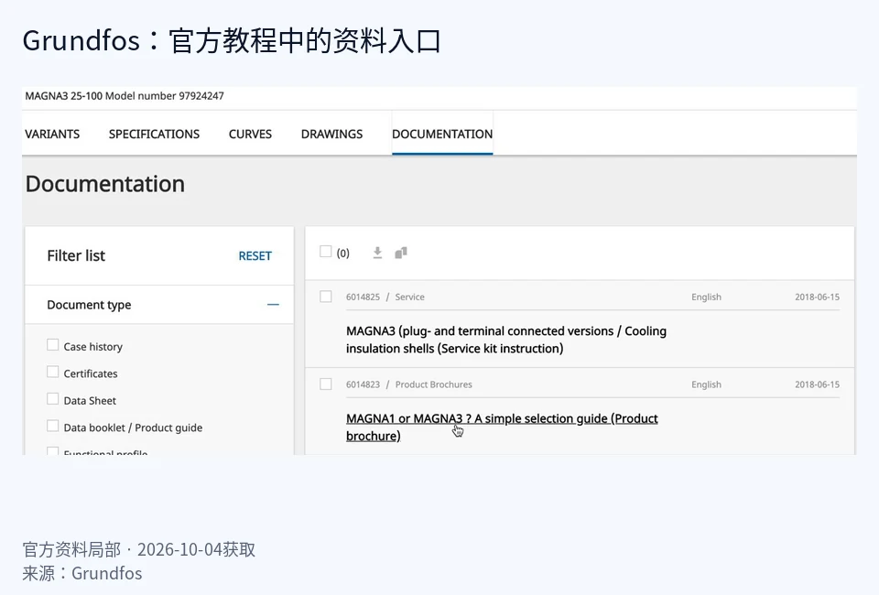879x595 pixels.
Task: Click the Document type heading
Action: (x=89, y=305)
